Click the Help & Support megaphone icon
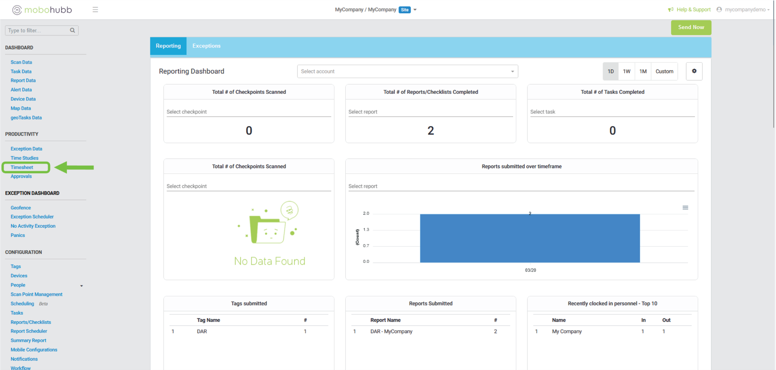Viewport: 776px width, 370px height. (x=671, y=10)
